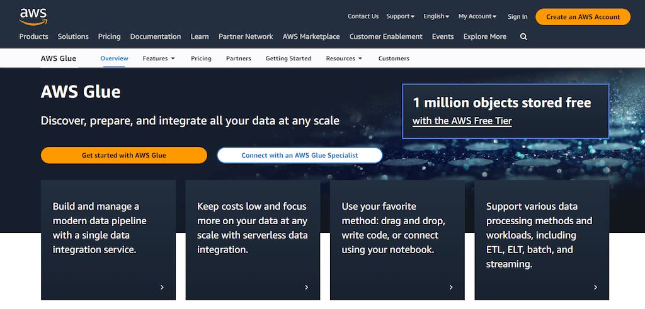Expand the Support dropdown
Image resolution: width=645 pixels, height=309 pixels.
pyautogui.click(x=400, y=16)
